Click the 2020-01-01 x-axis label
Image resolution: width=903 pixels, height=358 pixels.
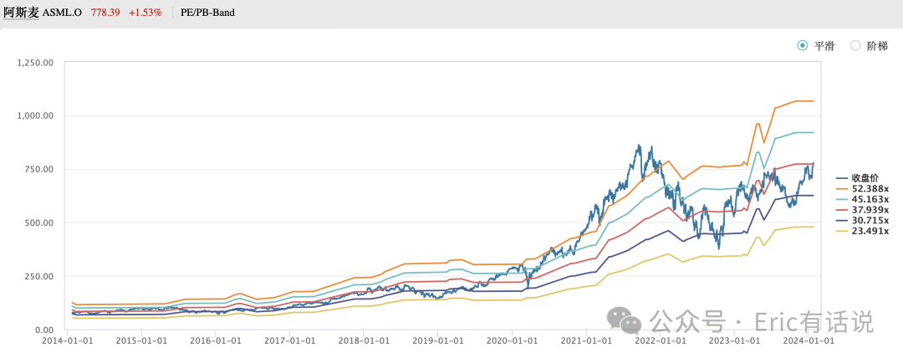coord(512,341)
